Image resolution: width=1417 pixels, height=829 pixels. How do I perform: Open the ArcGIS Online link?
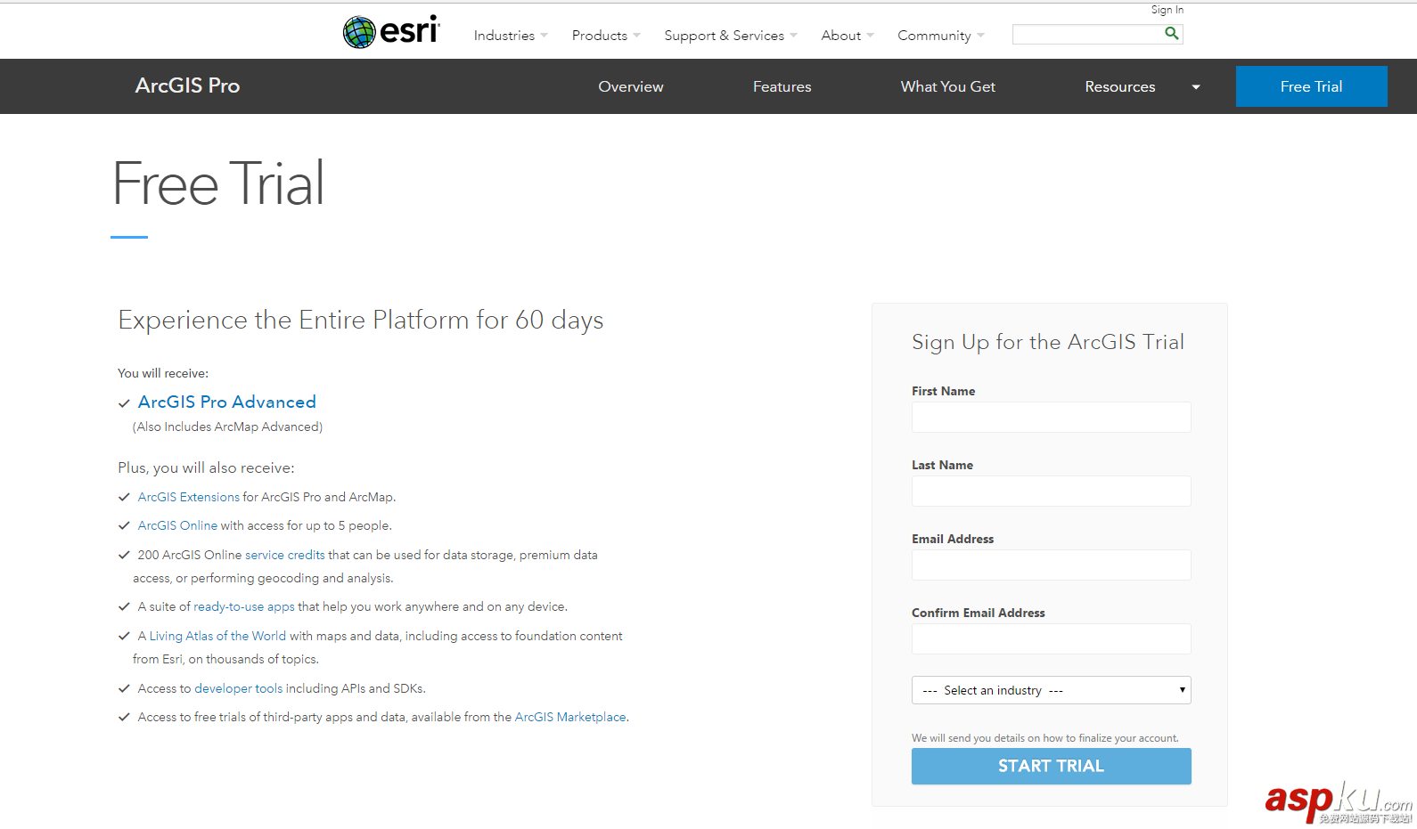coord(177,525)
